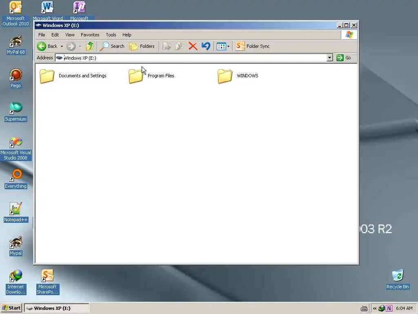Select the Recycle Bin icon

pyautogui.click(x=398, y=279)
